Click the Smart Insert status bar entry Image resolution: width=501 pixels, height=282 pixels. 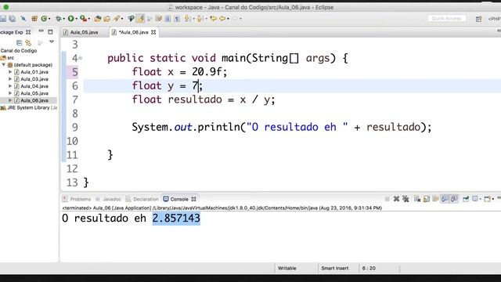point(334,268)
